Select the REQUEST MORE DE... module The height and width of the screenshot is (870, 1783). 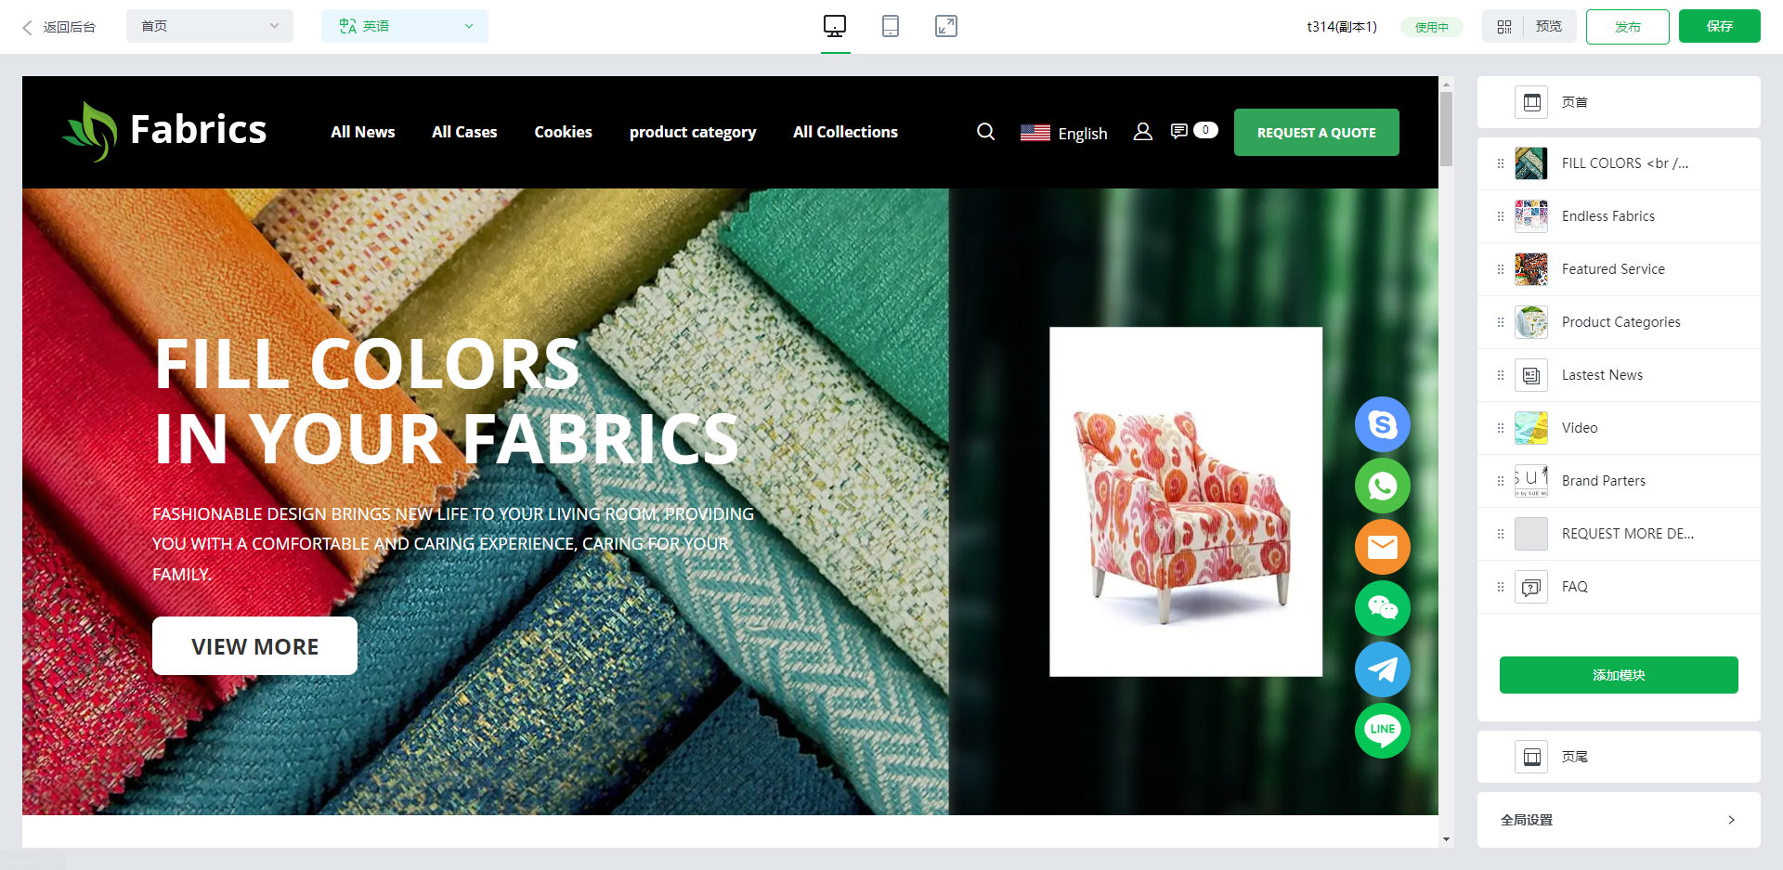tap(1619, 534)
